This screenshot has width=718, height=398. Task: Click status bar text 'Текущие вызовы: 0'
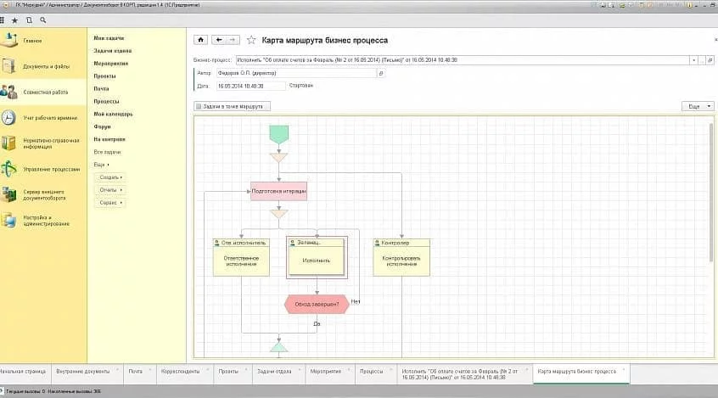(x=25, y=391)
